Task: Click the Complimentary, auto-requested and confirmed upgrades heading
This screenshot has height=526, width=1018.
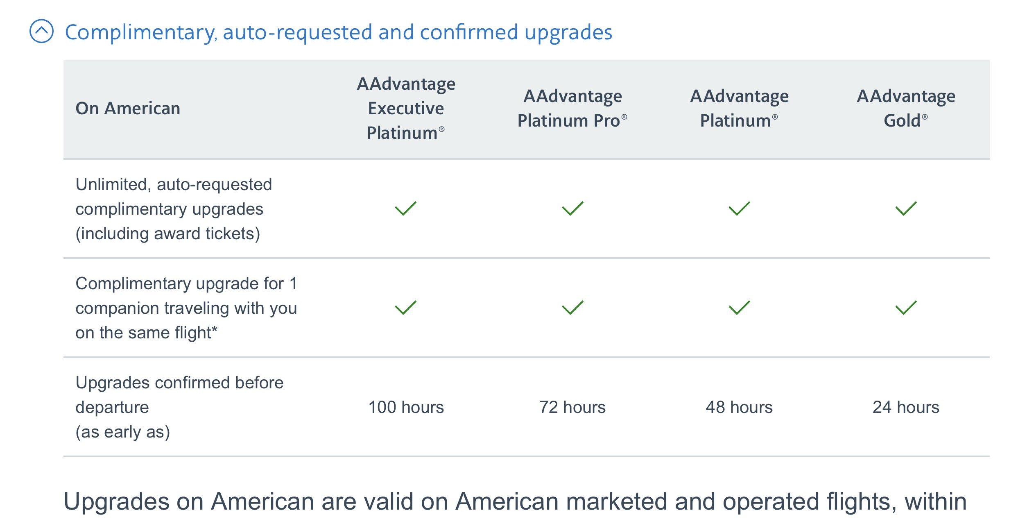Action: [339, 32]
